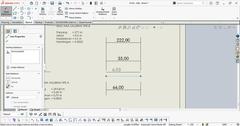Toggle the Infinite length checkbox

click(12, 107)
